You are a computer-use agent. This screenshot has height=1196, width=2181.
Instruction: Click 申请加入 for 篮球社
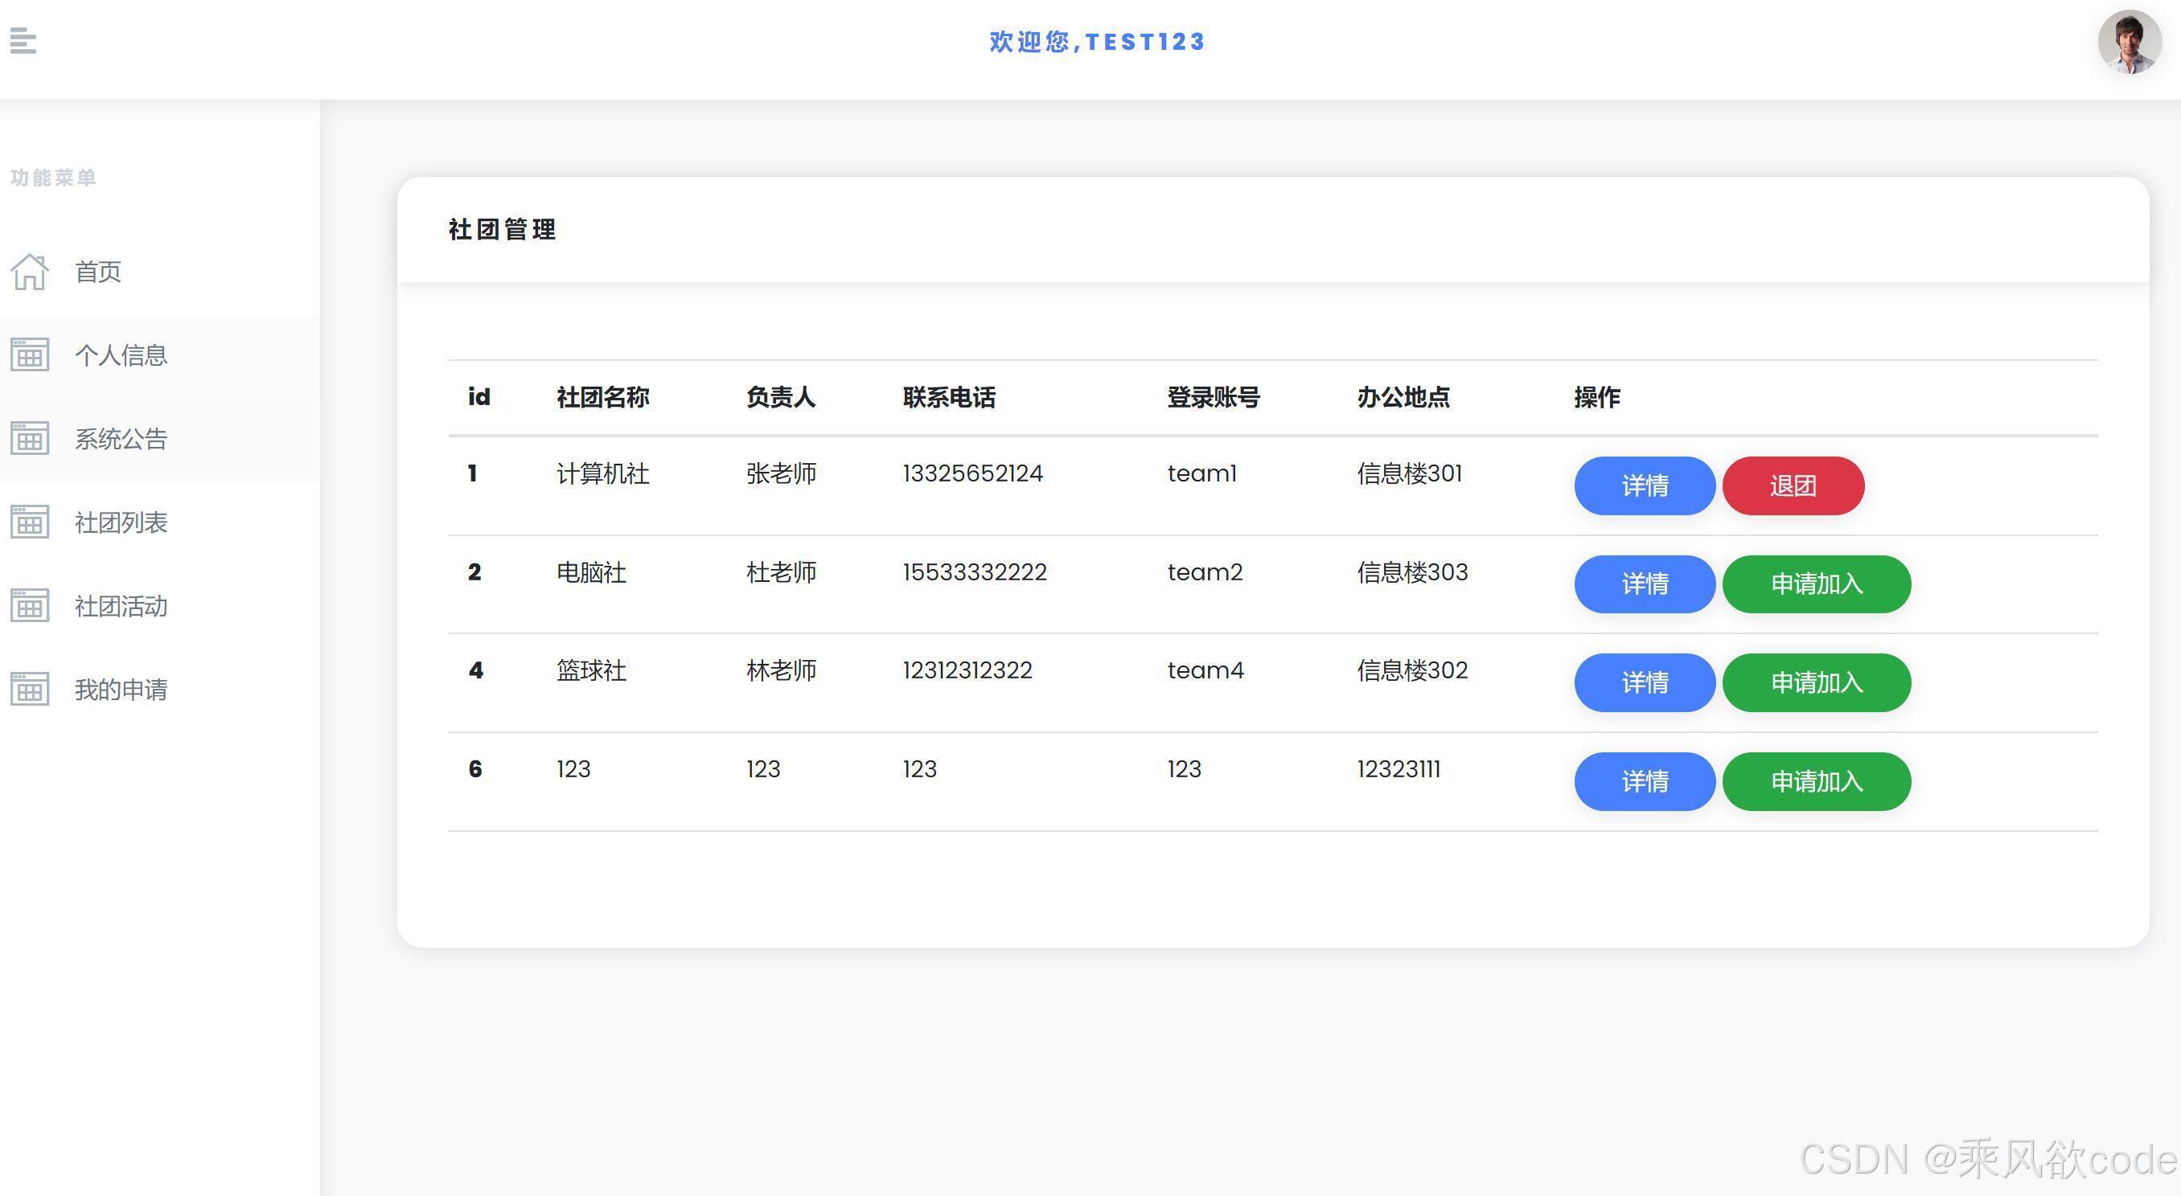click(x=1816, y=682)
